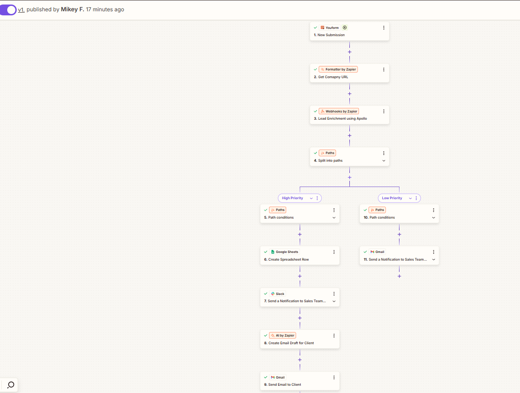Viewport: 520px width, 393px height.
Task: Add step after Create Email Draft for Client
Action: click(x=300, y=360)
